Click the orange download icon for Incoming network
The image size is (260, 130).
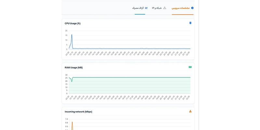(190, 111)
